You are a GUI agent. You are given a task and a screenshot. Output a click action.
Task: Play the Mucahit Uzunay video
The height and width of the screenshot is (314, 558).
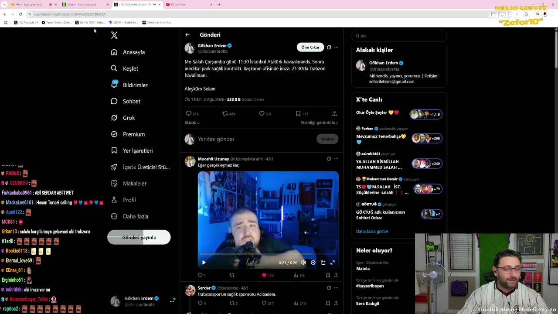[204, 263]
